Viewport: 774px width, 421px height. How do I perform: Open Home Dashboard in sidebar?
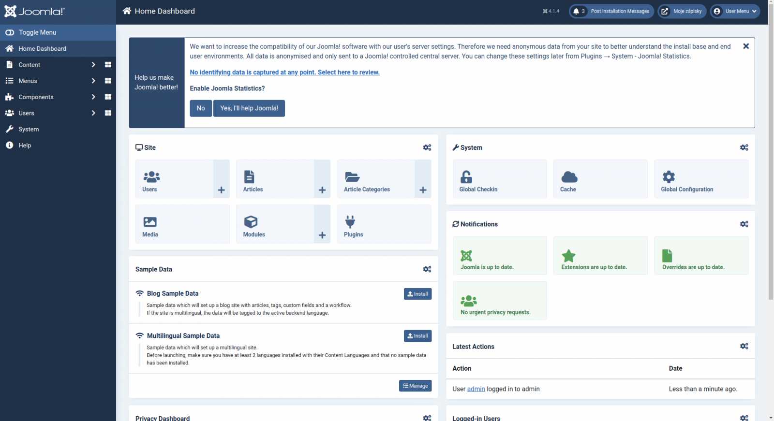pos(58,49)
